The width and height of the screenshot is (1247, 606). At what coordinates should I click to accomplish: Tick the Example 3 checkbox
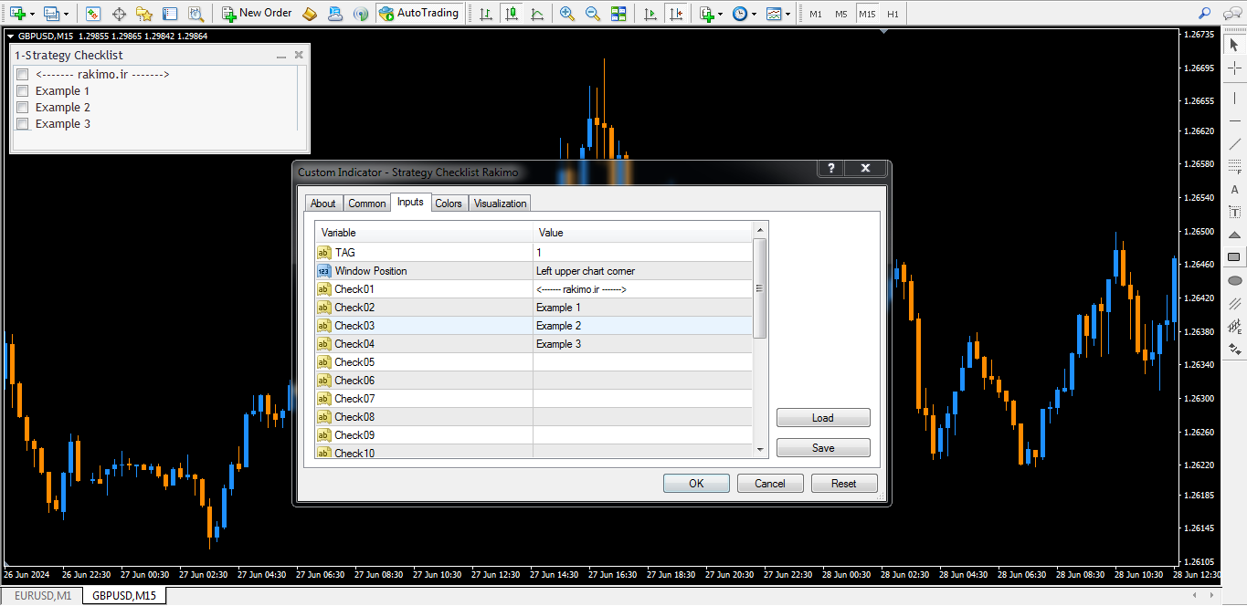tap(23, 124)
